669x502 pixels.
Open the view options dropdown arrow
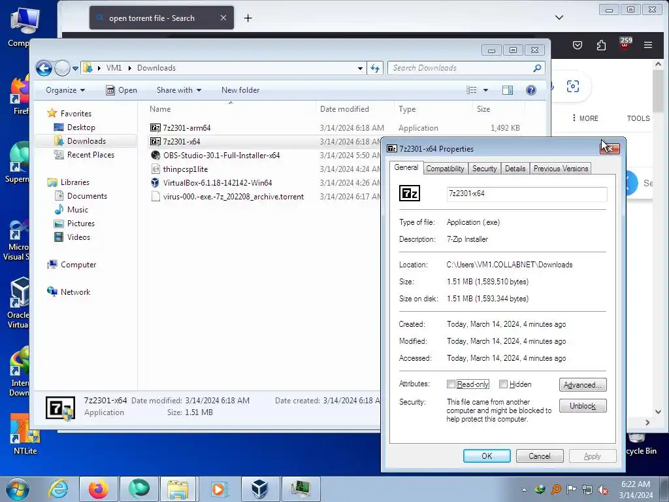click(485, 90)
